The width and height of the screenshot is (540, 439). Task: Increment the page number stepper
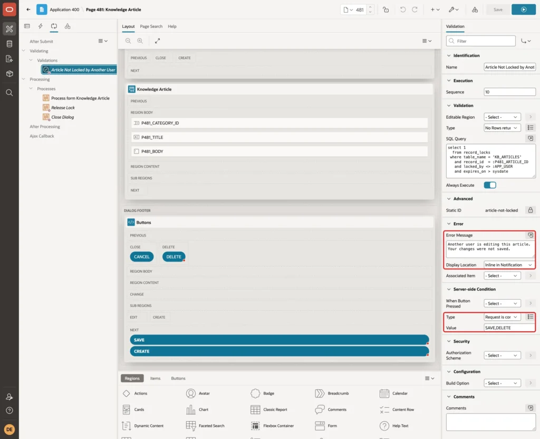[x=370, y=7]
